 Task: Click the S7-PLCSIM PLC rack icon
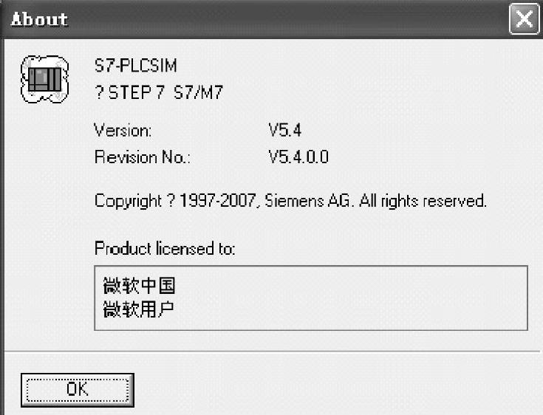click(44, 79)
